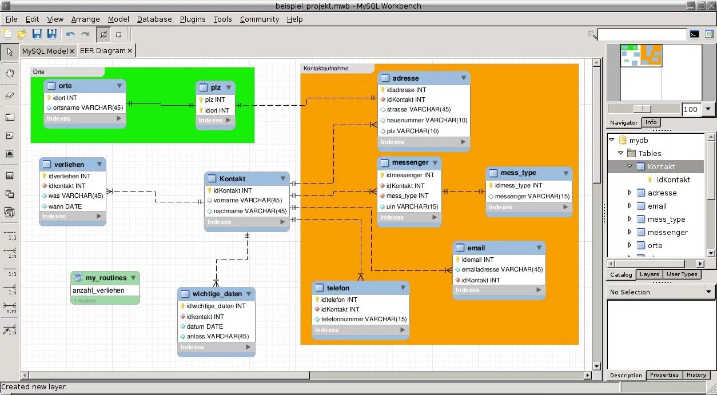Open the Arrange menu

[x=86, y=19]
